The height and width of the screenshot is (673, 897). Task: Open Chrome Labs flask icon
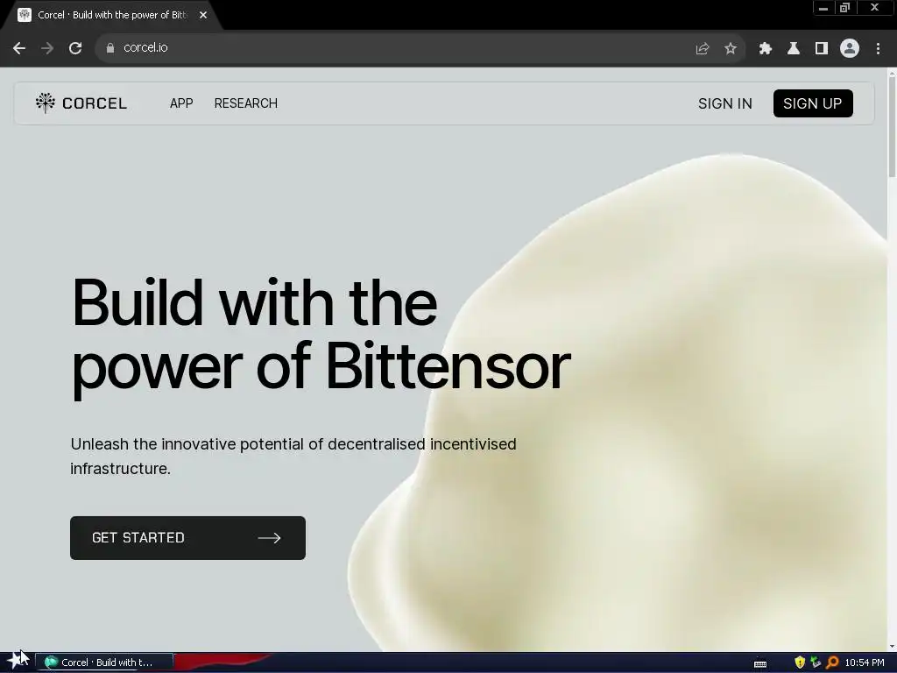(x=793, y=49)
